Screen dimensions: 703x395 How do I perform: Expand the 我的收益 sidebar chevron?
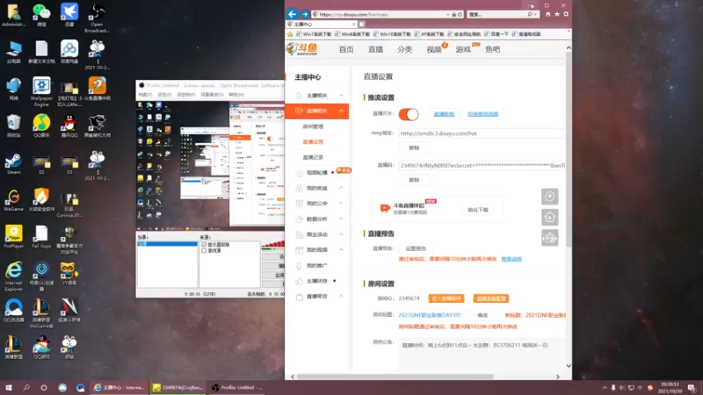341,188
